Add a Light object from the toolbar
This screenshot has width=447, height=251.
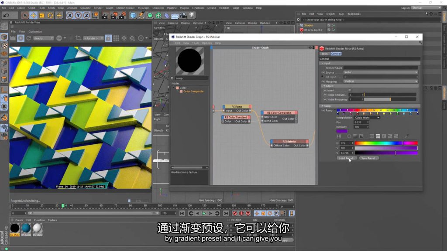[192, 15]
